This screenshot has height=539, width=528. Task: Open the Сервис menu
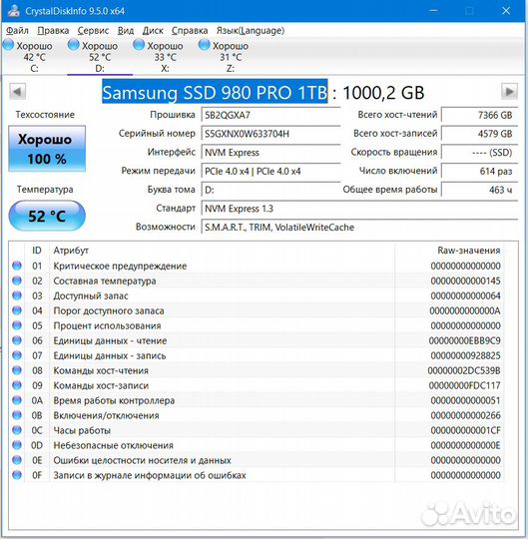pos(93,31)
